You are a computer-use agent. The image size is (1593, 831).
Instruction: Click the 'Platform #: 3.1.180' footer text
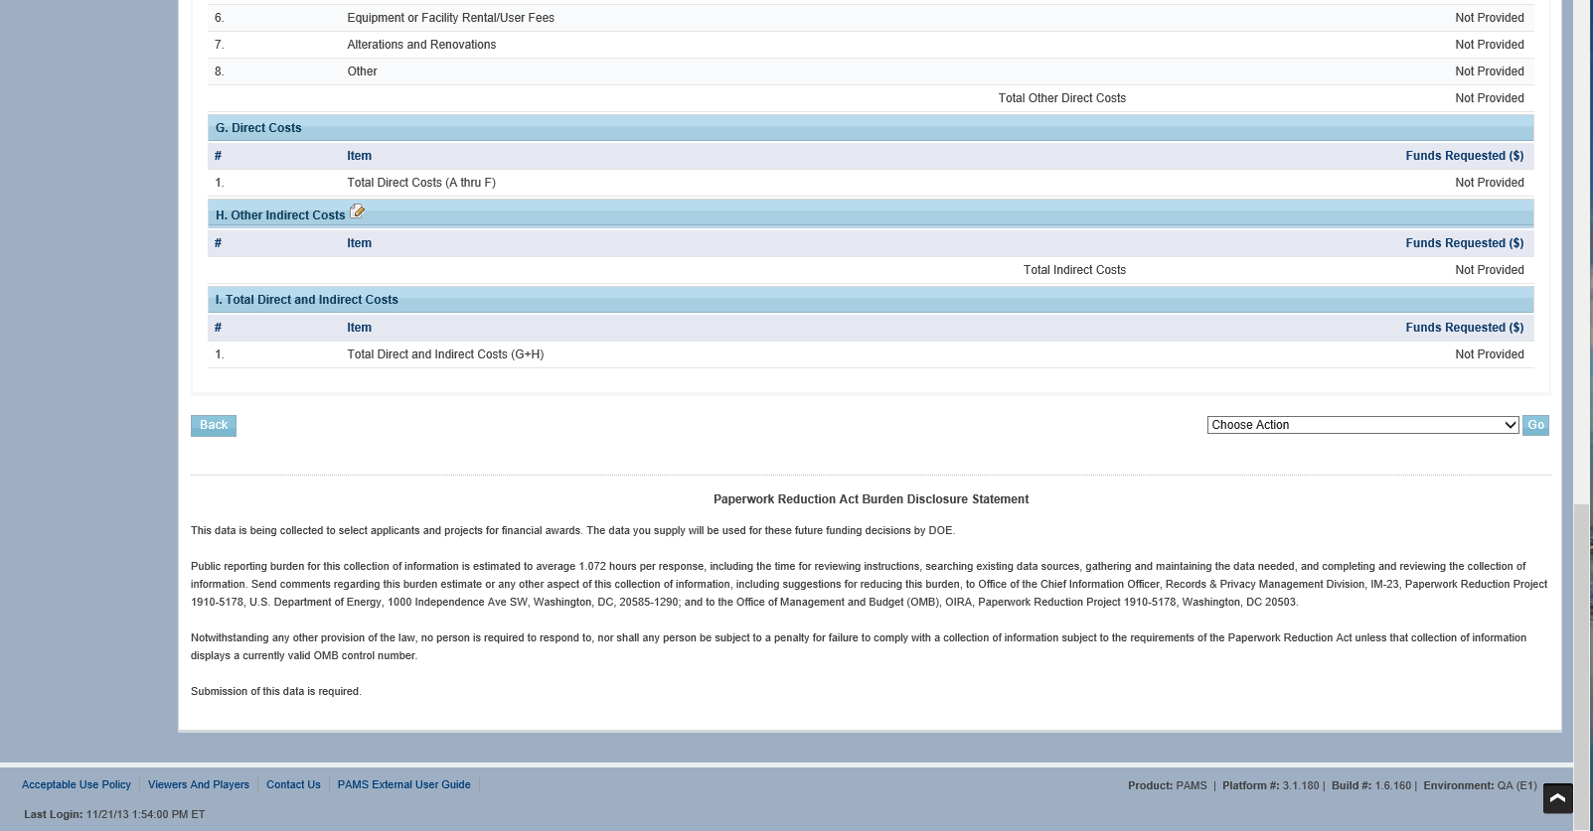[x=1271, y=785]
